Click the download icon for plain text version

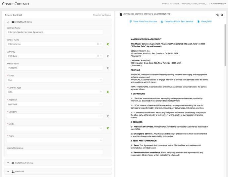coord(162,22)
